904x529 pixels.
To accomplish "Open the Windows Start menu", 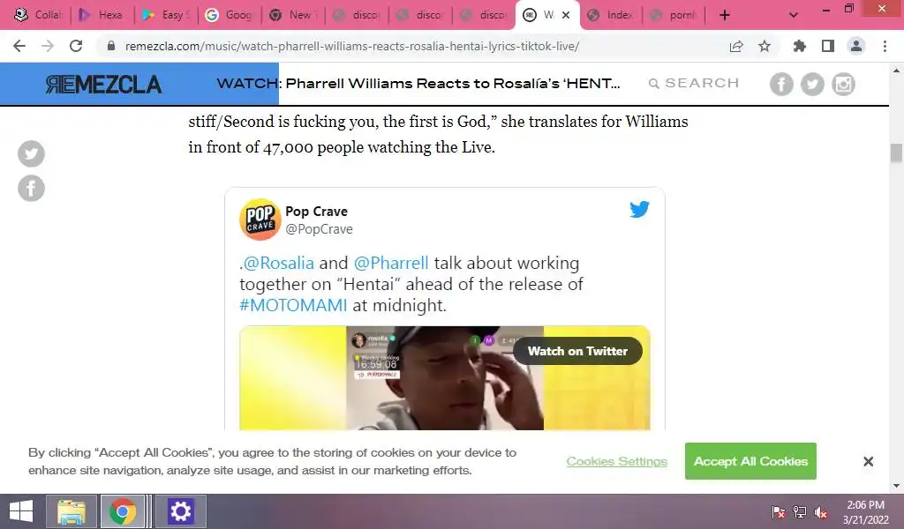I will pyautogui.click(x=21, y=511).
